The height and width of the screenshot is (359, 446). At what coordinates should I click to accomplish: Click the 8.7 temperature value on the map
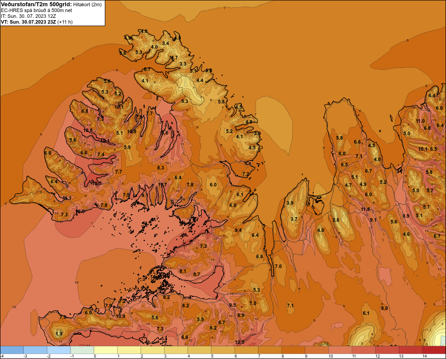(197, 274)
